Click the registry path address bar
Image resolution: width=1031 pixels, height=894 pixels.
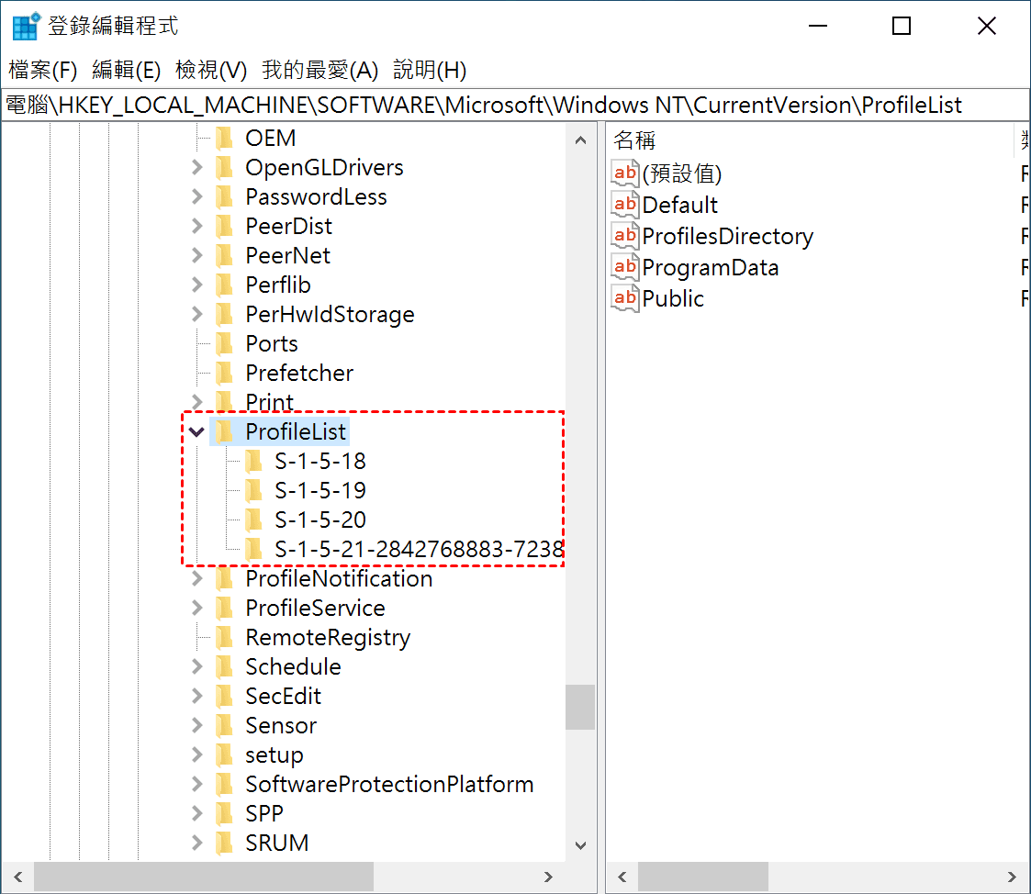click(516, 106)
